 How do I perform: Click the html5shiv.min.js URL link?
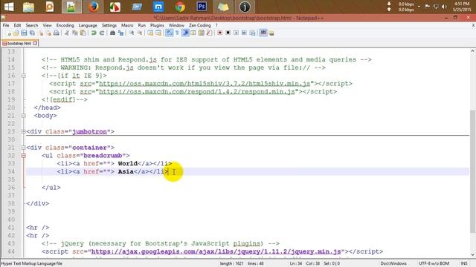click(x=205, y=84)
